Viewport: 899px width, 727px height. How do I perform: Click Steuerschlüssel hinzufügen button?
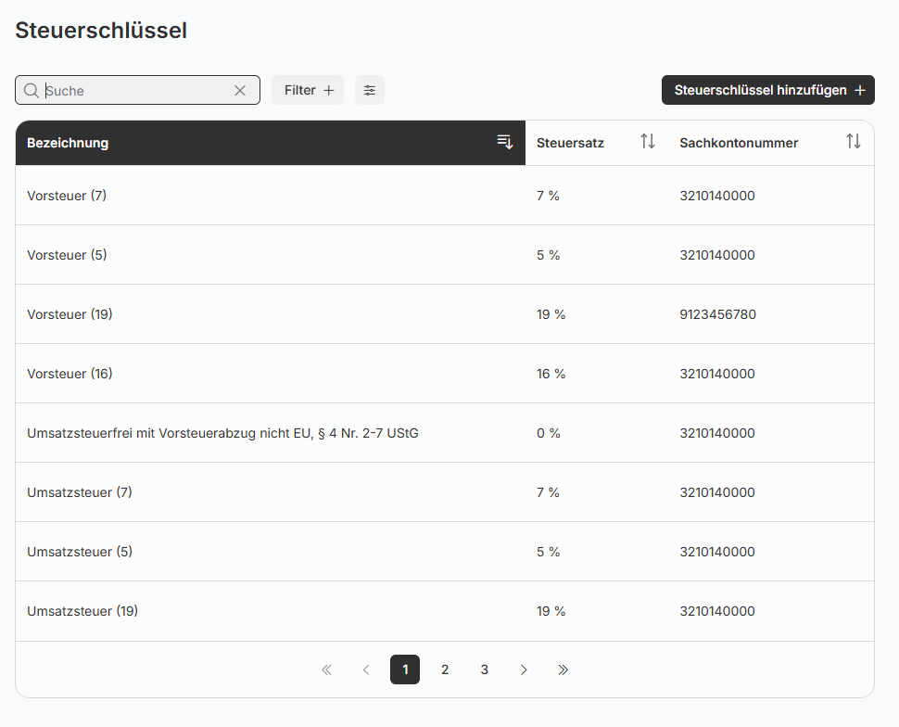click(768, 90)
